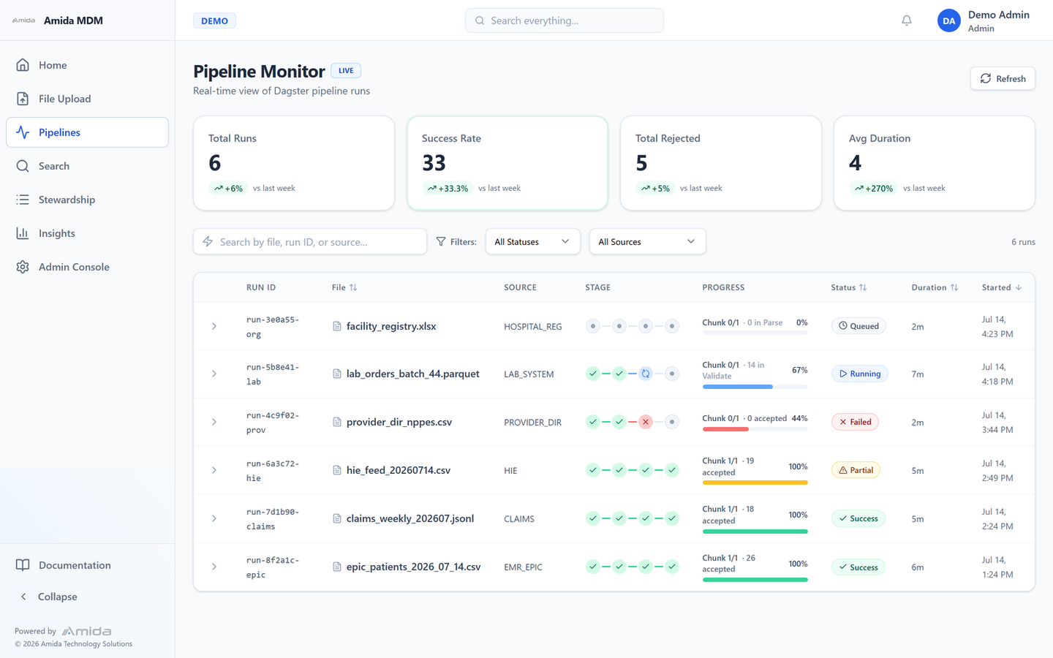1053x658 pixels.
Task: Open the Stewardship section
Action: (x=87, y=200)
